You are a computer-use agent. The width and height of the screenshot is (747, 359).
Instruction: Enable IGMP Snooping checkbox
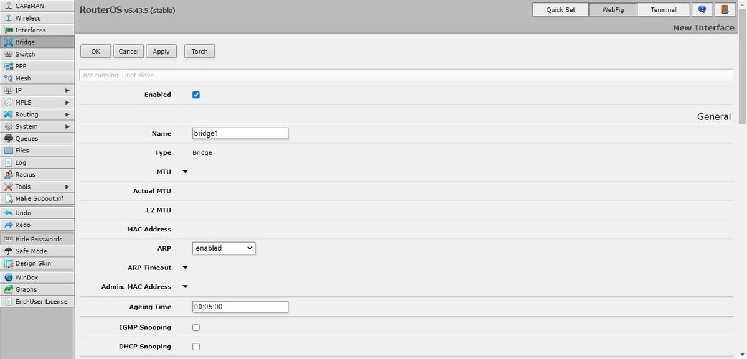point(196,327)
